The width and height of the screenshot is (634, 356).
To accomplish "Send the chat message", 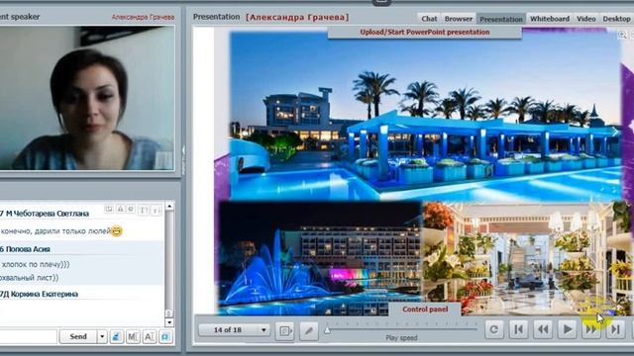I will (78, 336).
